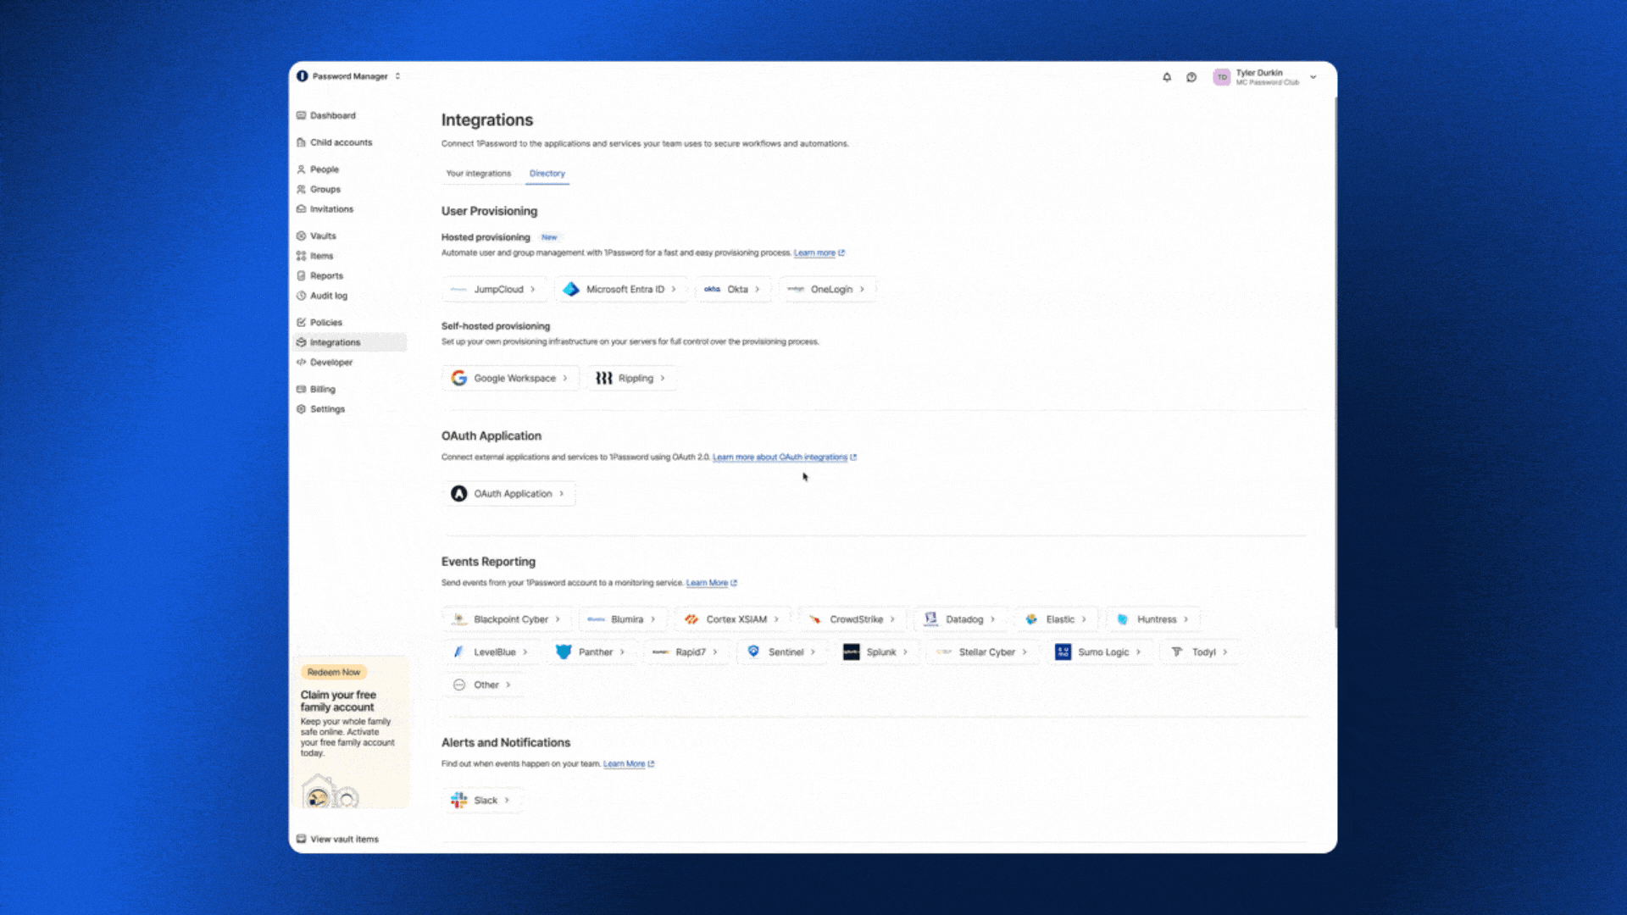The height and width of the screenshot is (915, 1627).
Task: Click the OAuth Application round icon
Action: point(459,493)
